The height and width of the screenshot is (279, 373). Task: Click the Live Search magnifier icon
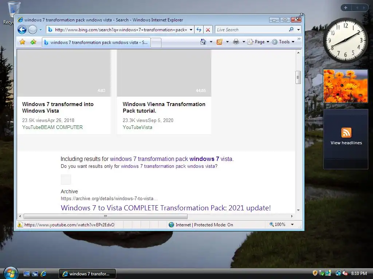[x=291, y=29]
